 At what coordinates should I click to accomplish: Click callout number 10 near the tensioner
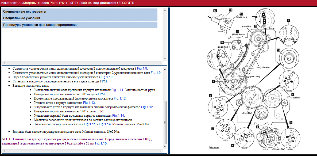[x=222, y=42]
